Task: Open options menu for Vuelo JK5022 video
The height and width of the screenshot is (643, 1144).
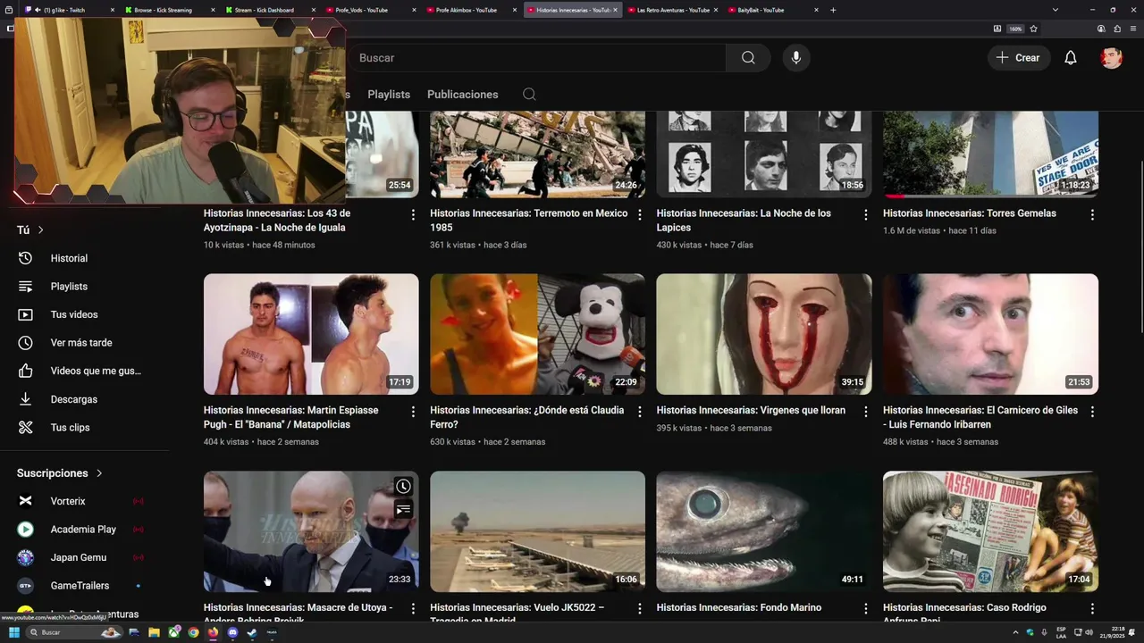Action: point(639,609)
